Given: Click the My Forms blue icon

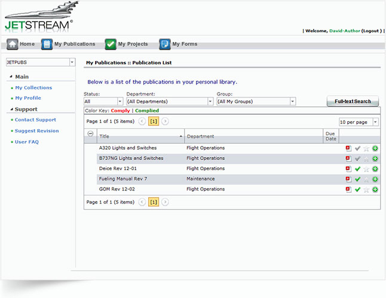Looking at the screenshot, I should (x=165, y=44).
